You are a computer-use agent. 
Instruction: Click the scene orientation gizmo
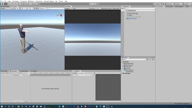tap(59, 15)
